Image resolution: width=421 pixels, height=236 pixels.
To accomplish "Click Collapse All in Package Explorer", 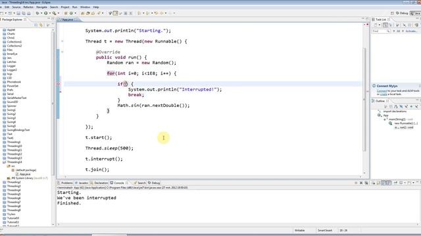I will pos(36,25).
